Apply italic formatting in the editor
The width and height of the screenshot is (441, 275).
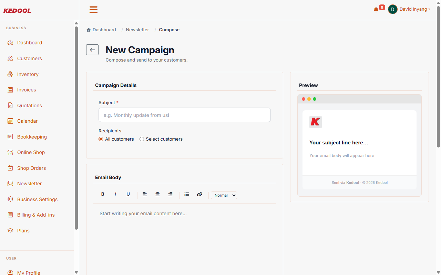coord(115,194)
